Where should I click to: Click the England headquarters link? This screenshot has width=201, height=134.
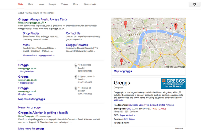pyautogui.click(x=154, y=105)
